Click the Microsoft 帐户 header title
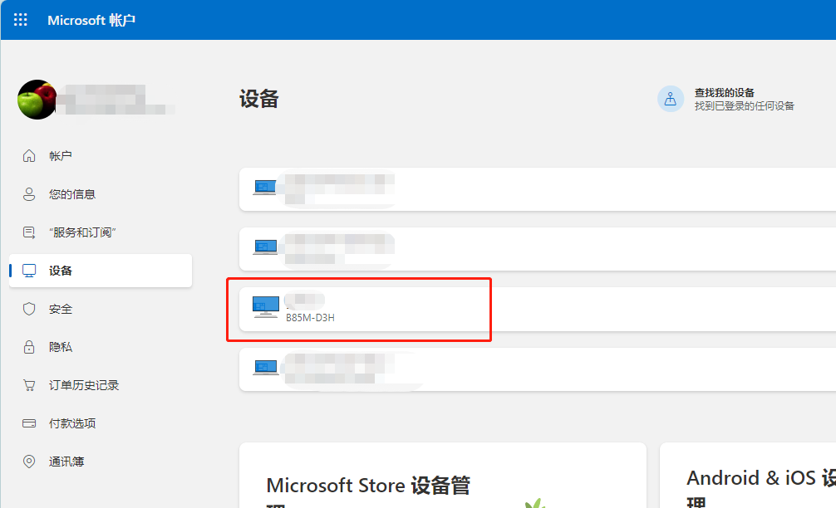 (91, 20)
